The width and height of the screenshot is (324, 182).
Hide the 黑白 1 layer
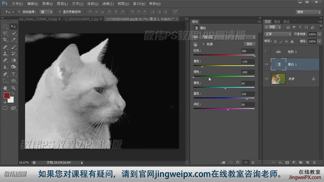(266, 64)
